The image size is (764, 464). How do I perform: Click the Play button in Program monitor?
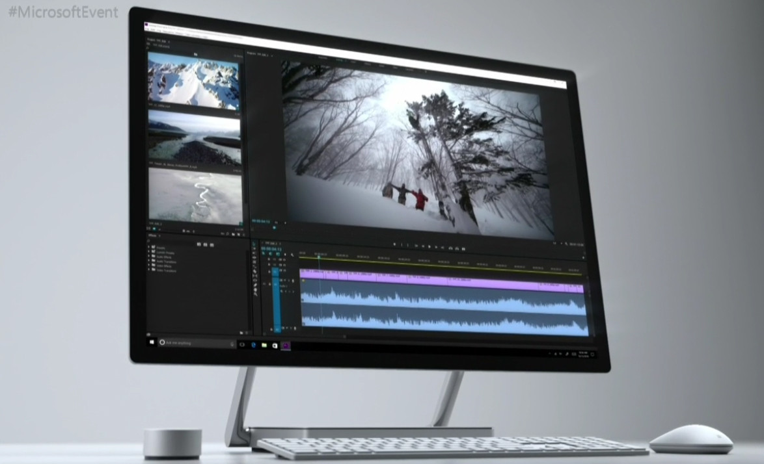(430, 246)
